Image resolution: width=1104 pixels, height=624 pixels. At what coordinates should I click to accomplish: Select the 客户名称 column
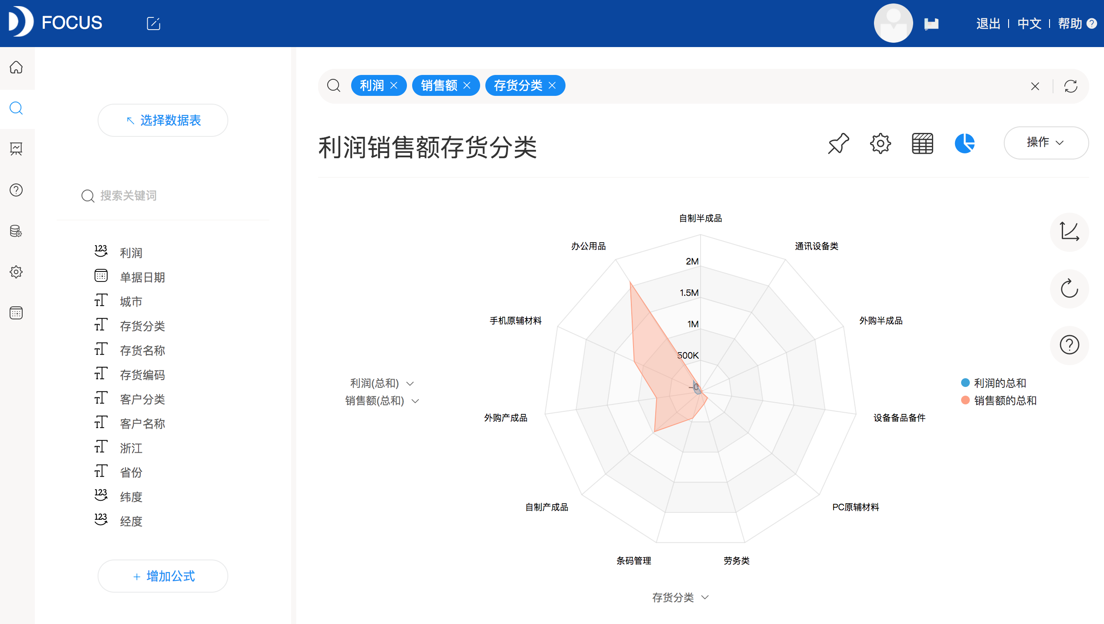click(x=142, y=424)
